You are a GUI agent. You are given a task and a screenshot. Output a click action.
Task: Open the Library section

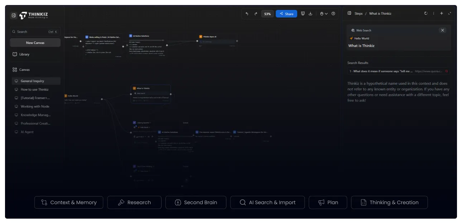pos(24,54)
